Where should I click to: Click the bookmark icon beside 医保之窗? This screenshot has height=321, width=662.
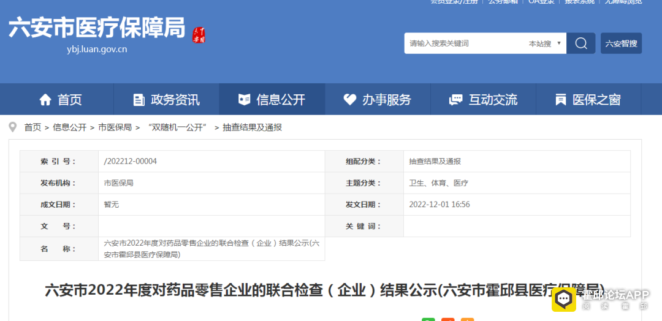pyautogui.click(x=561, y=100)
